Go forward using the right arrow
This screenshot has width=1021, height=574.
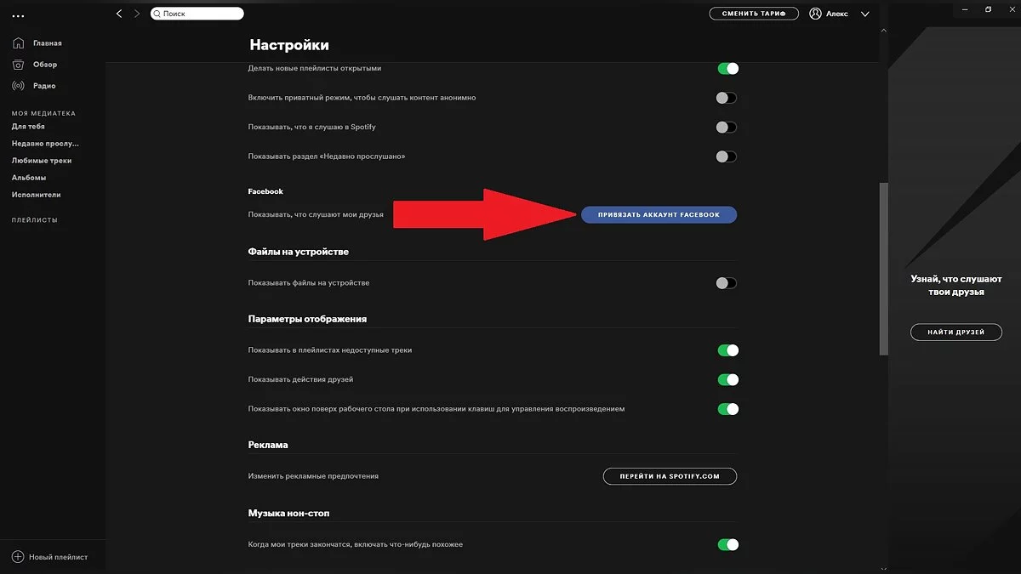point(137,14)
